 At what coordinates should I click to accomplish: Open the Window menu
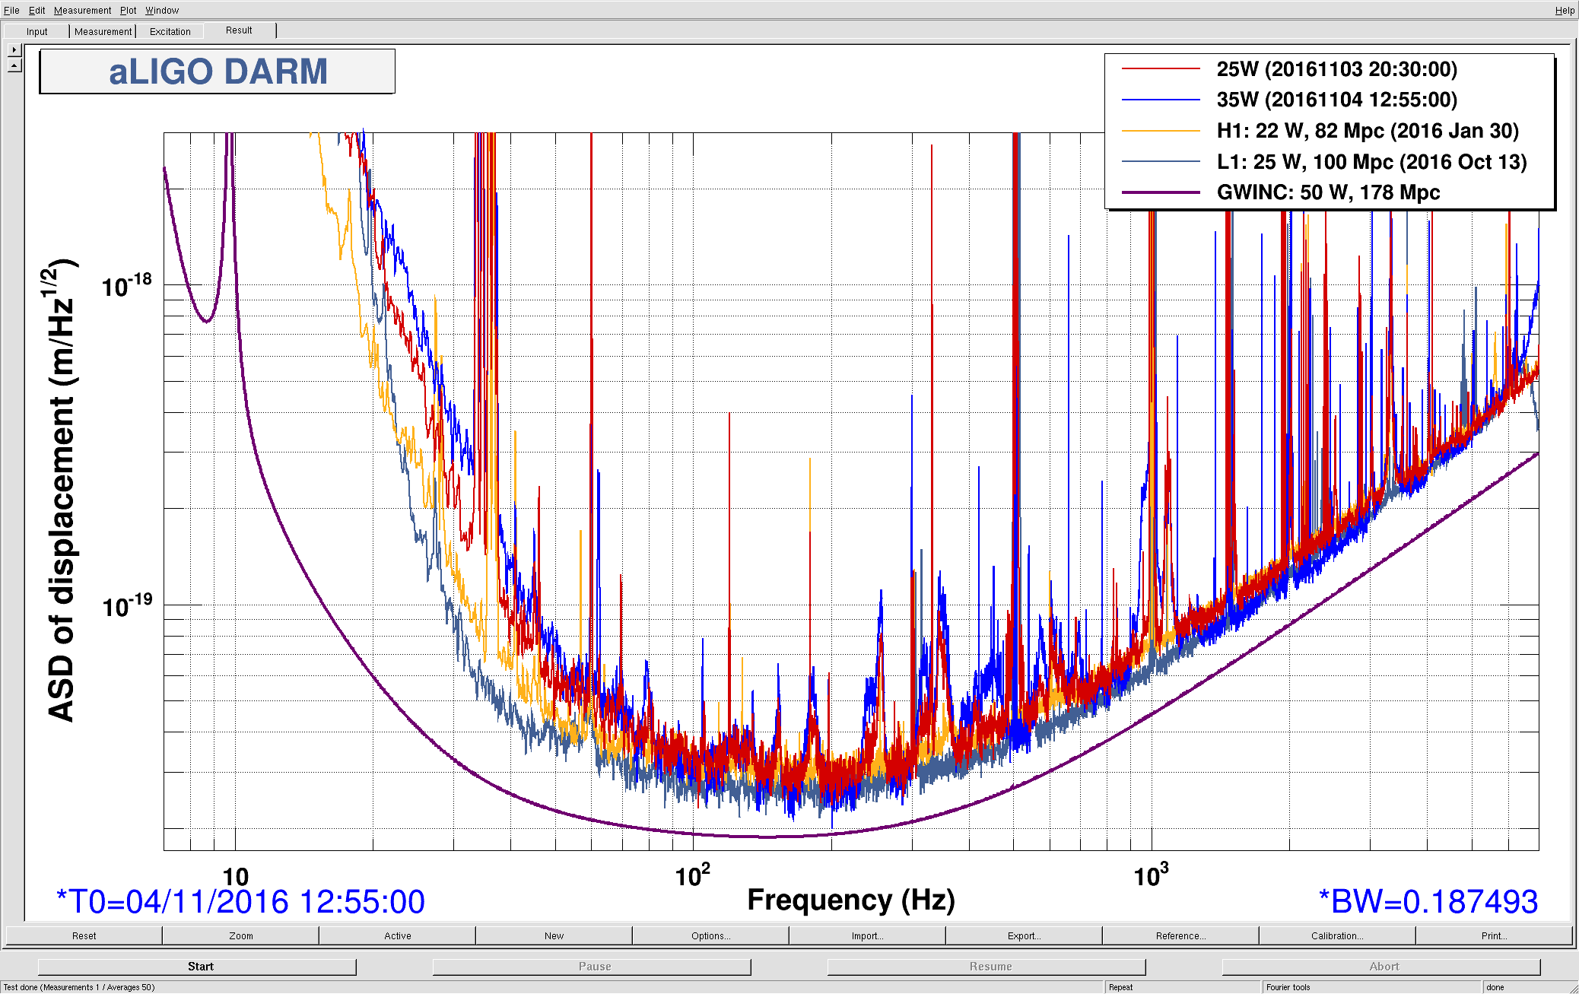point(162,10)
